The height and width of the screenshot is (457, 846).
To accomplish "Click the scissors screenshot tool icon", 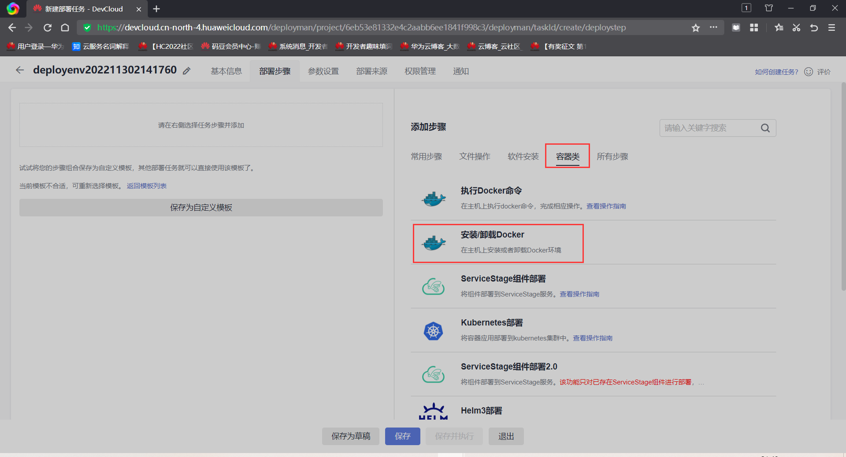I will coord(796,28).
